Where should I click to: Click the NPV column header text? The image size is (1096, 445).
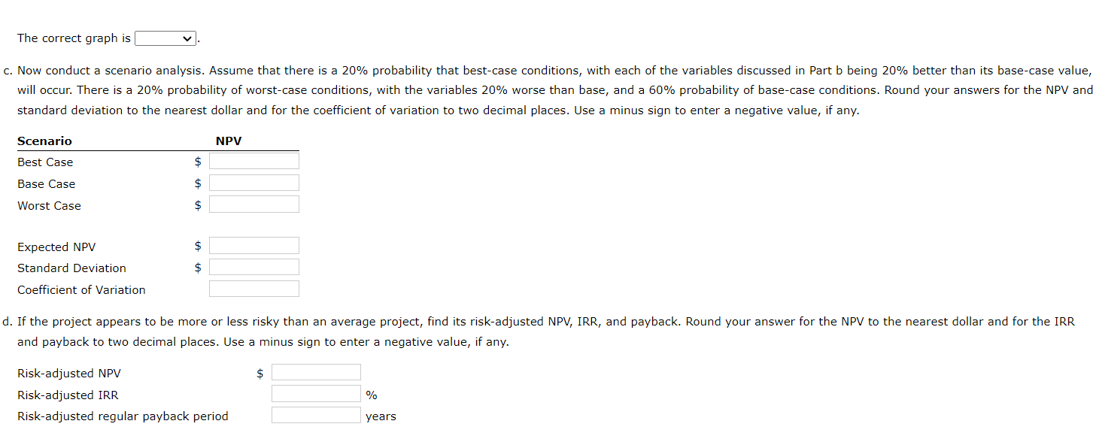click(228, 141)
